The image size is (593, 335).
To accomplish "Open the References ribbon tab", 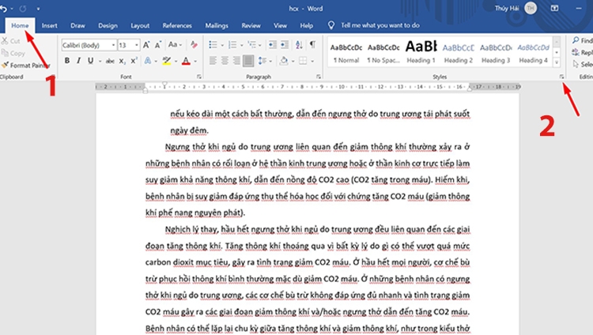I will coord(177,25).
